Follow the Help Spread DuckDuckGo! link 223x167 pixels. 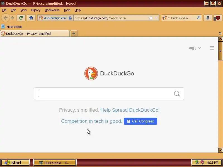[130, 110]
